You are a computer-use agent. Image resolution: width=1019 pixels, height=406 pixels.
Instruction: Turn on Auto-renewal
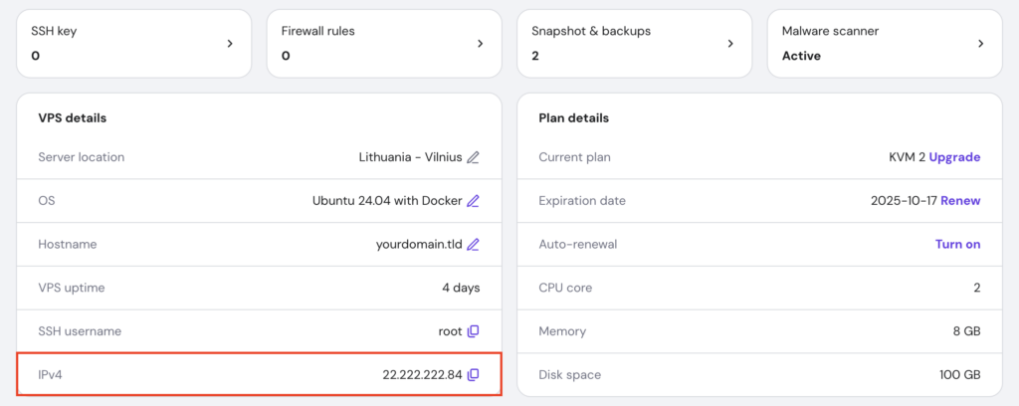coord(957,245)
